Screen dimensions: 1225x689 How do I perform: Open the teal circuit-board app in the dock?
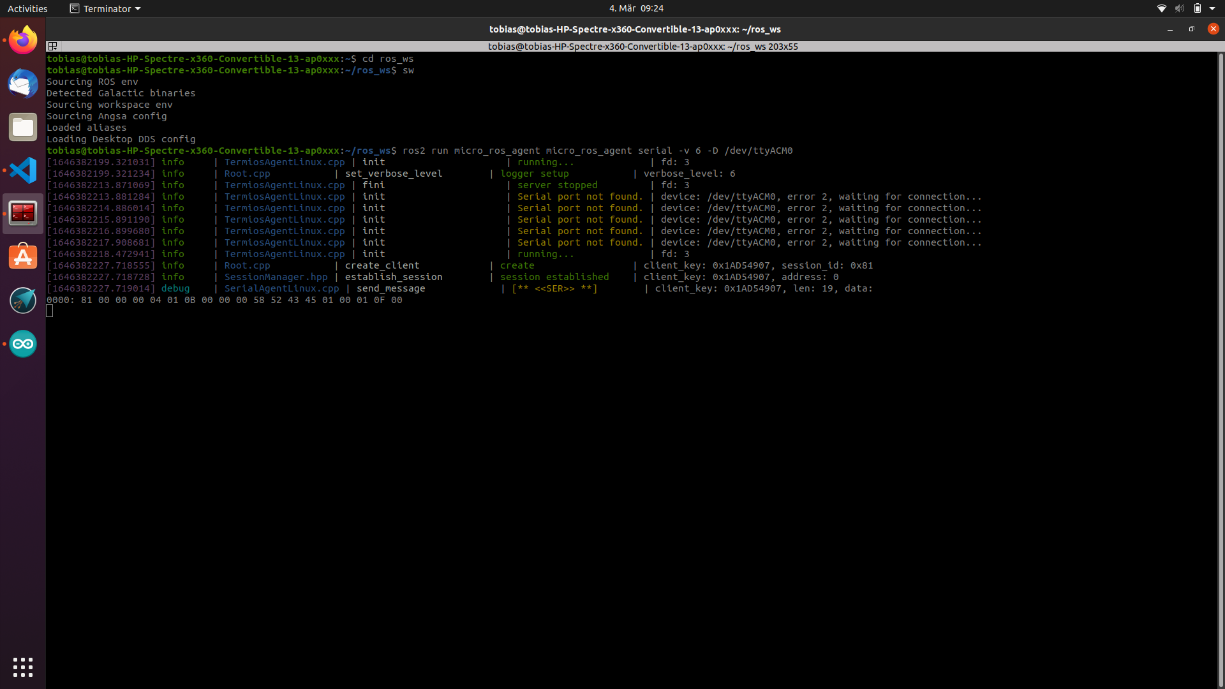pyautogui.click(x=22, y=300)
